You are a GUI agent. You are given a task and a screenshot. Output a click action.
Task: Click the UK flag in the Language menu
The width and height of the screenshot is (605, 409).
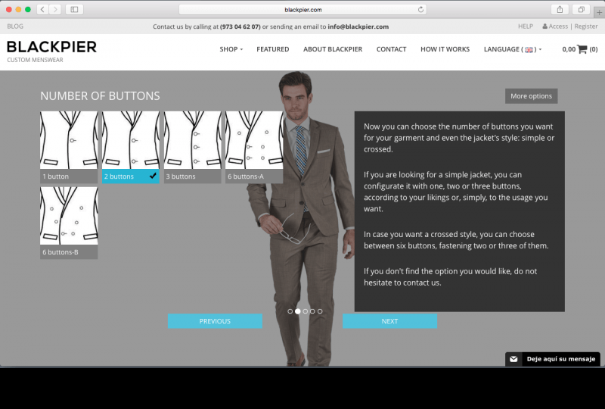coord(529,49)
